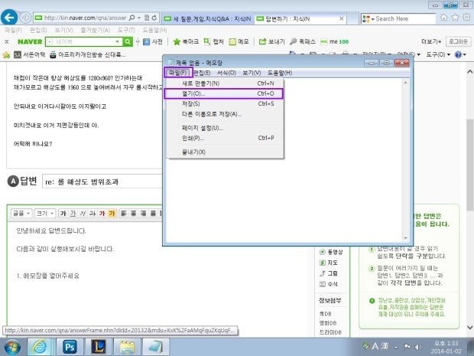
Task: Click the browser back arrow button
Action: pos(11,17)
